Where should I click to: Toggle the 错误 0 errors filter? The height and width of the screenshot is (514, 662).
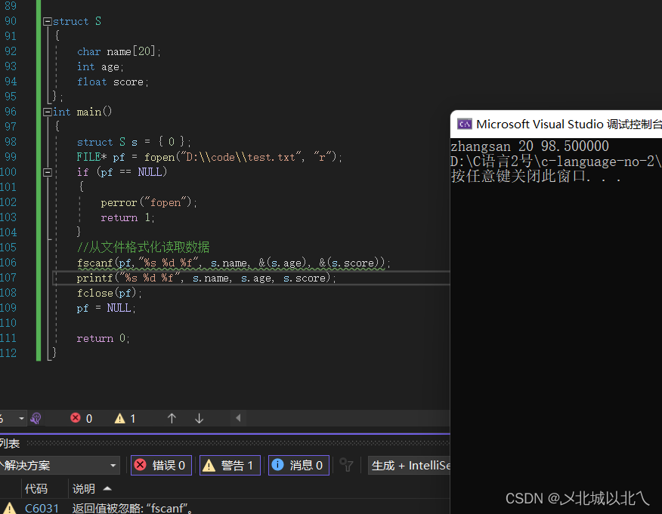tap(161, 465)
